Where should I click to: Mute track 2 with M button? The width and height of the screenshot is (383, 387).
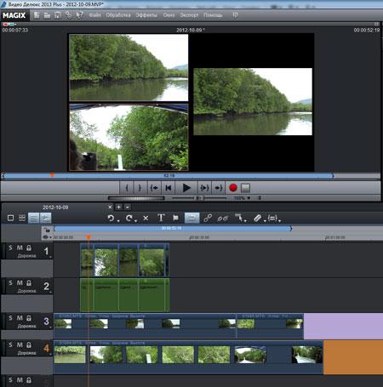[x=20, y=282]
